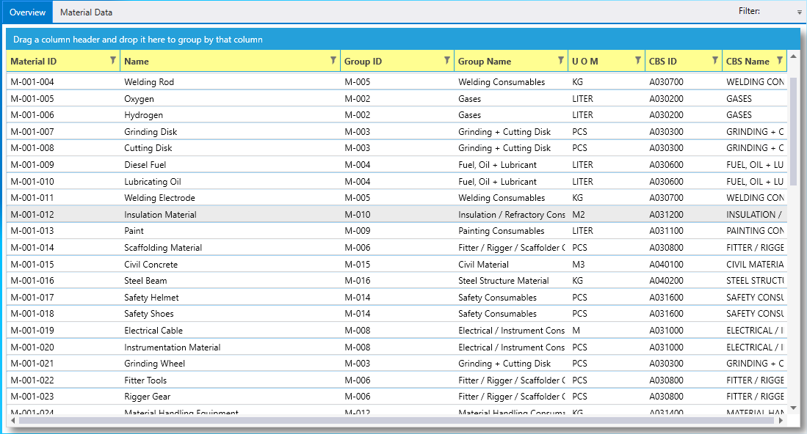Select the Insulation Material name cell
This screenshot has width=807, height=434.
point(230,215)
